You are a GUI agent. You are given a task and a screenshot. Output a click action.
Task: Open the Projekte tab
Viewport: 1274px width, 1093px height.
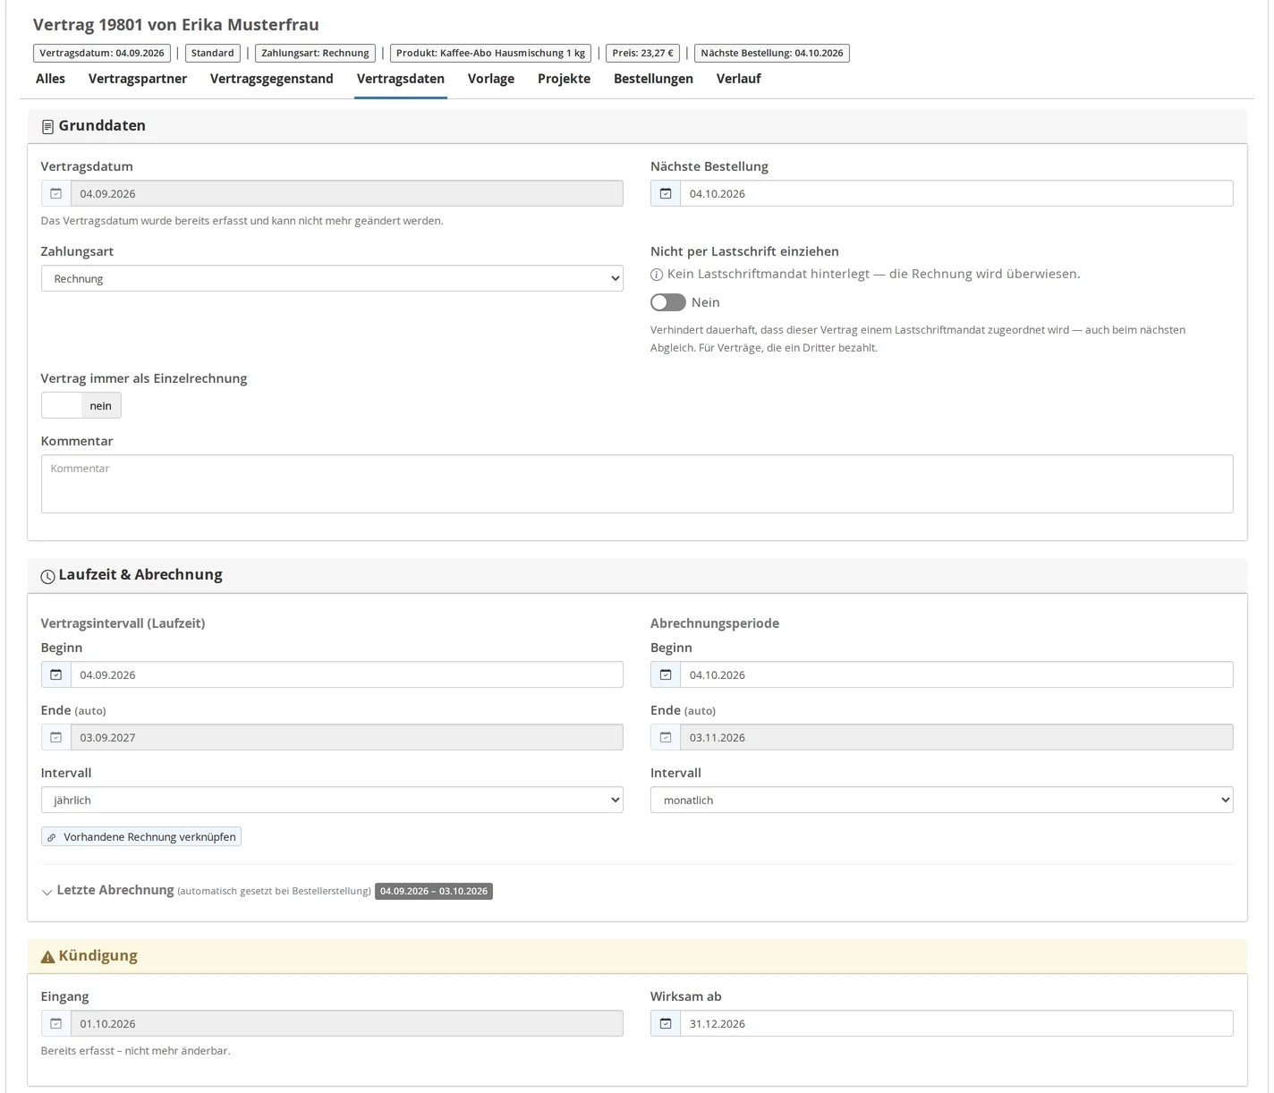[x=564, y=79]
